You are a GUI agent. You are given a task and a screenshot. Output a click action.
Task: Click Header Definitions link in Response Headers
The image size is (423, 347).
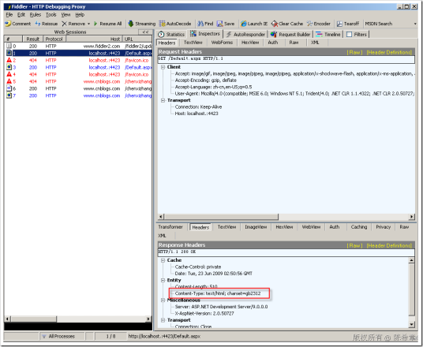[x=389, y=245]
